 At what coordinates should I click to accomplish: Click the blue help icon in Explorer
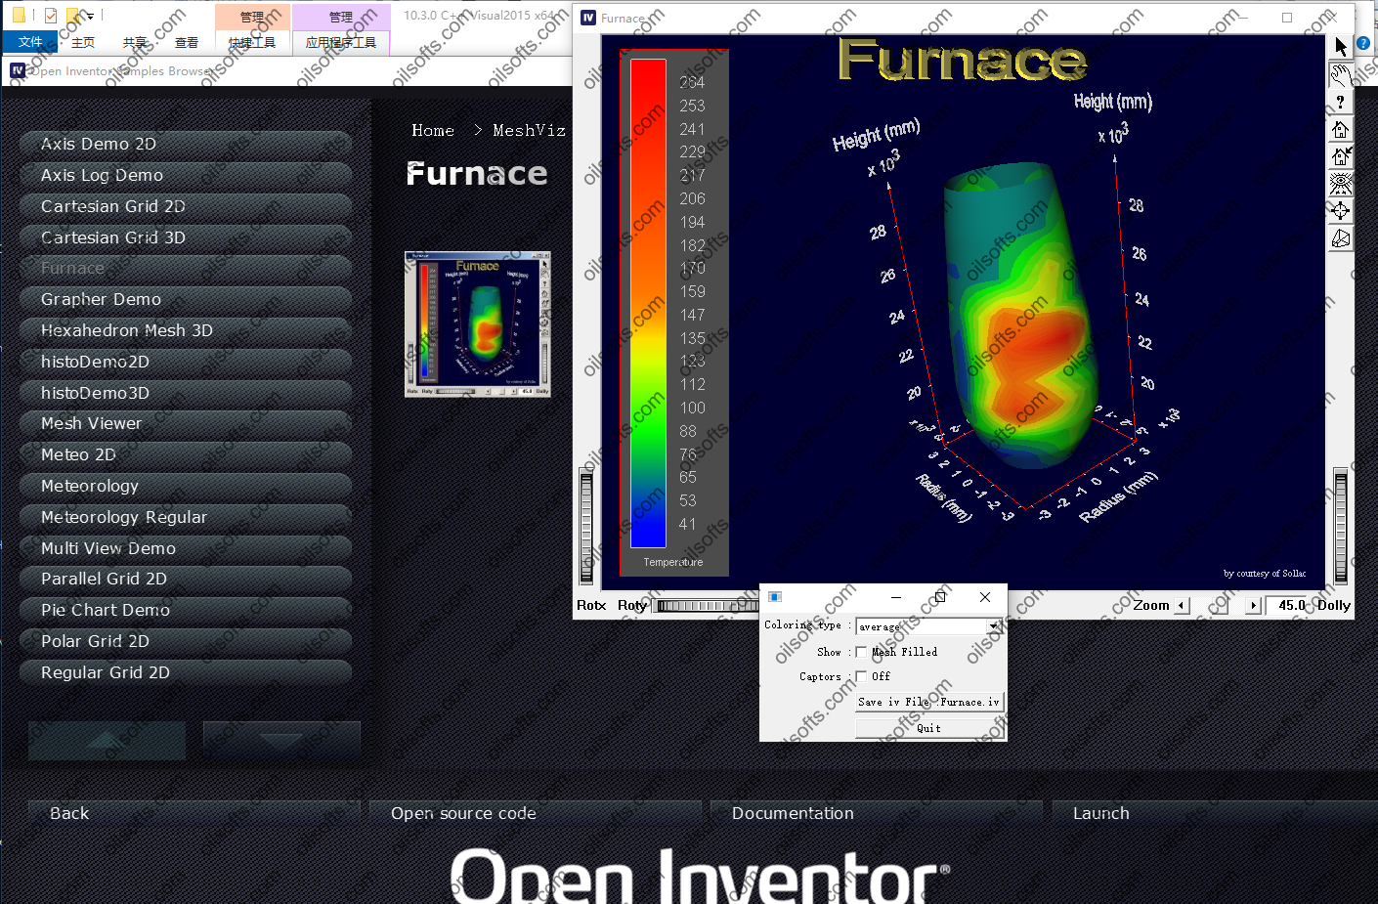[1363, 43]
